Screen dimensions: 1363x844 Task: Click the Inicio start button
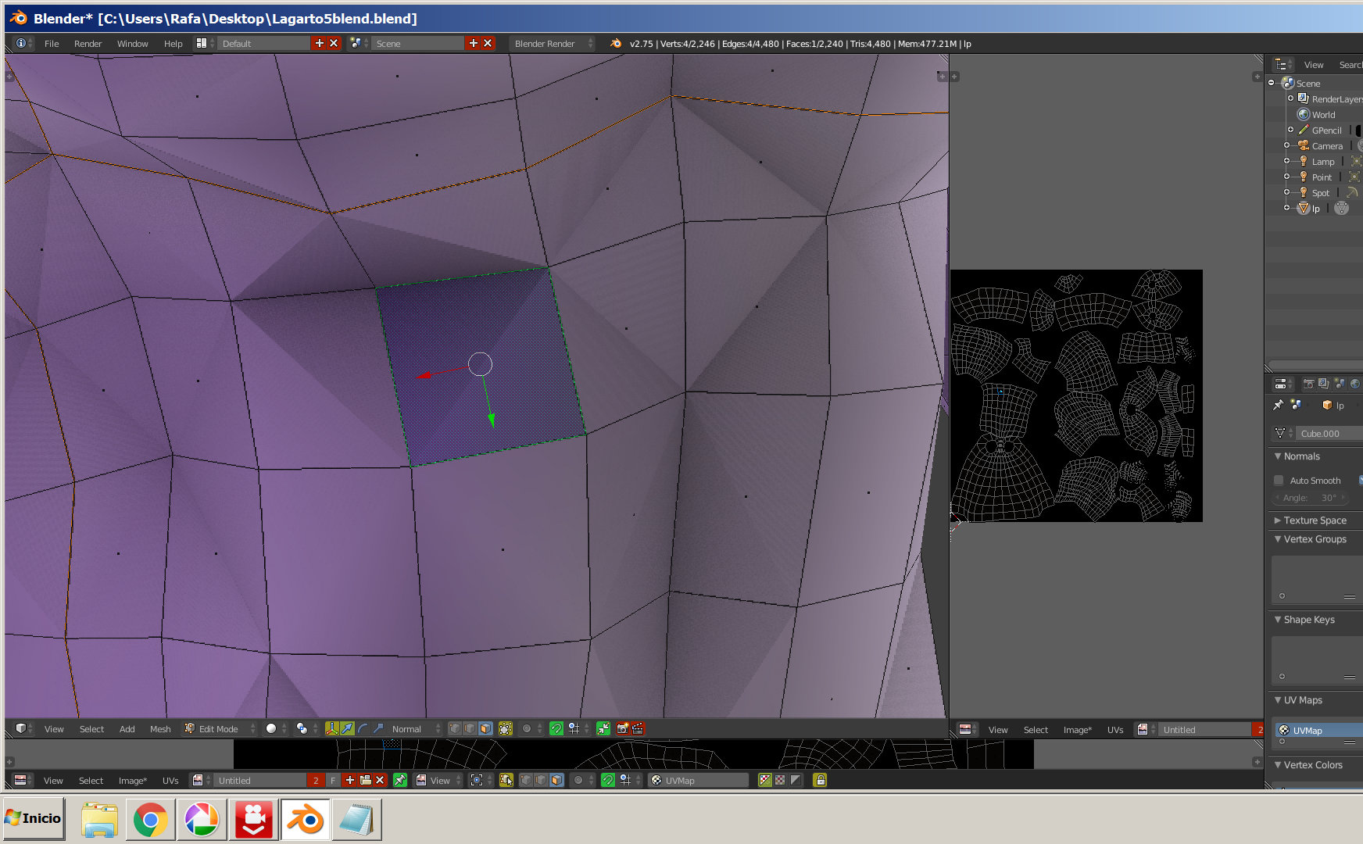click(x=34, y=818)
